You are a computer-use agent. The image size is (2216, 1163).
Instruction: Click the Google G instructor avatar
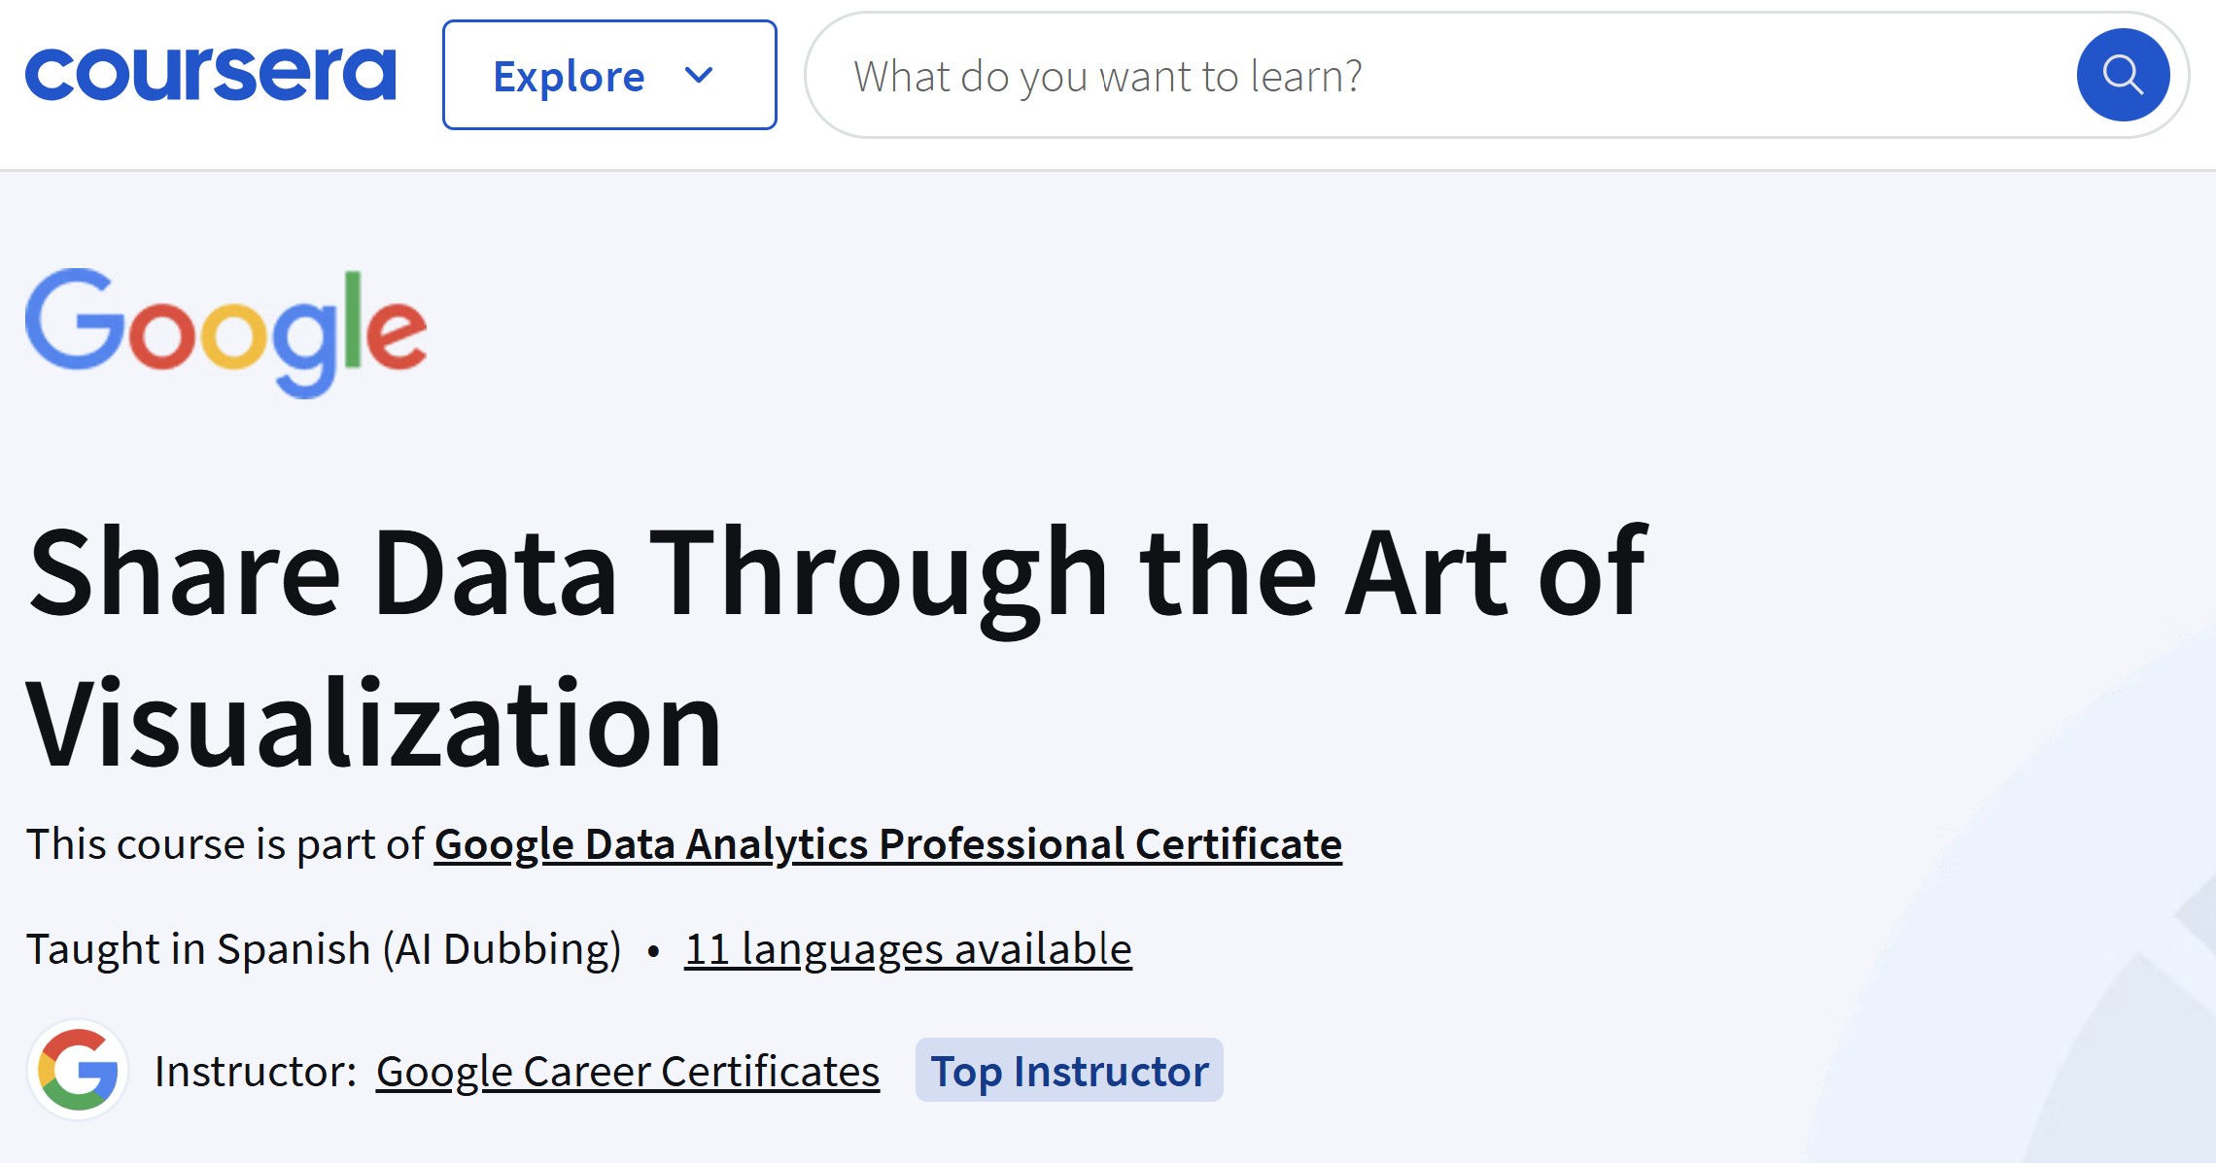coord(78,1070)
